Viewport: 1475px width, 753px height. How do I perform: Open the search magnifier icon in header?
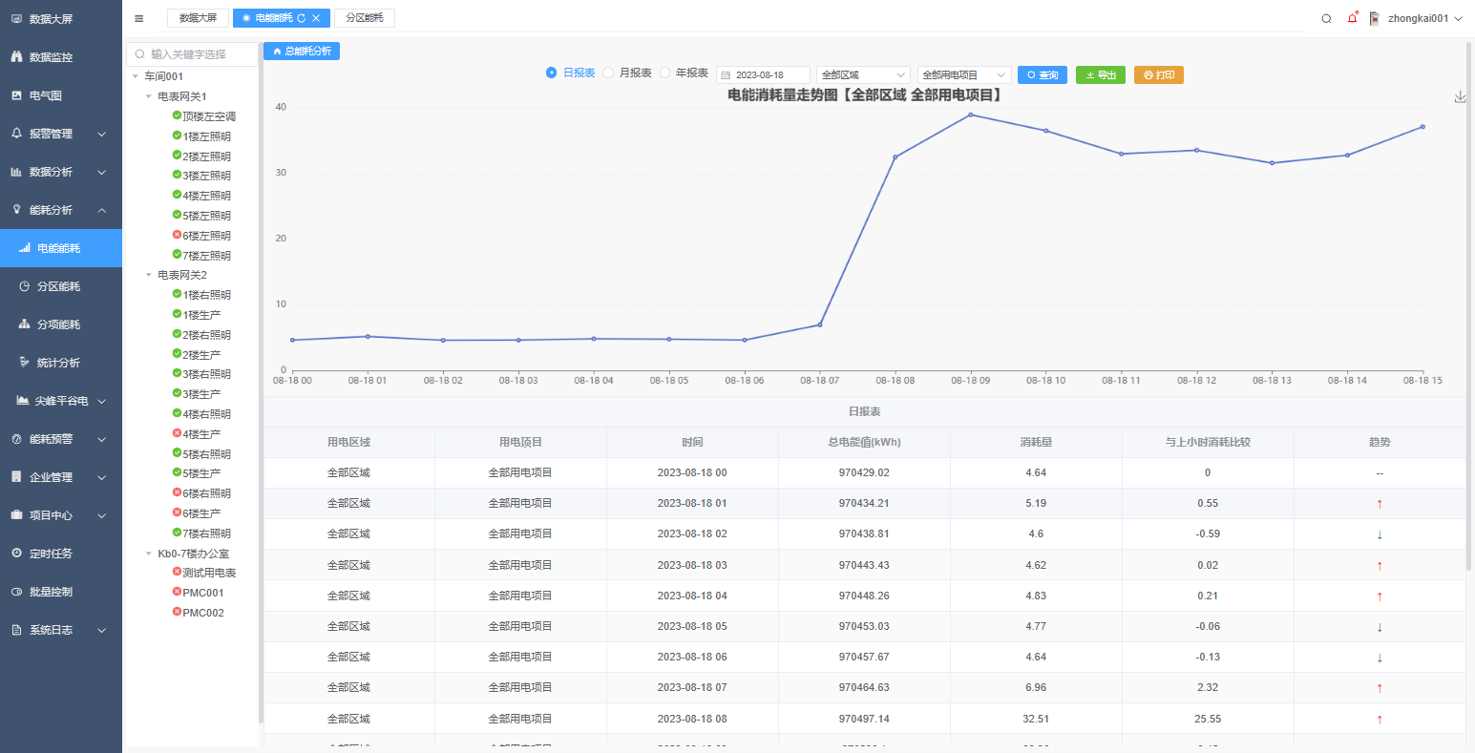pos(1326,18)
